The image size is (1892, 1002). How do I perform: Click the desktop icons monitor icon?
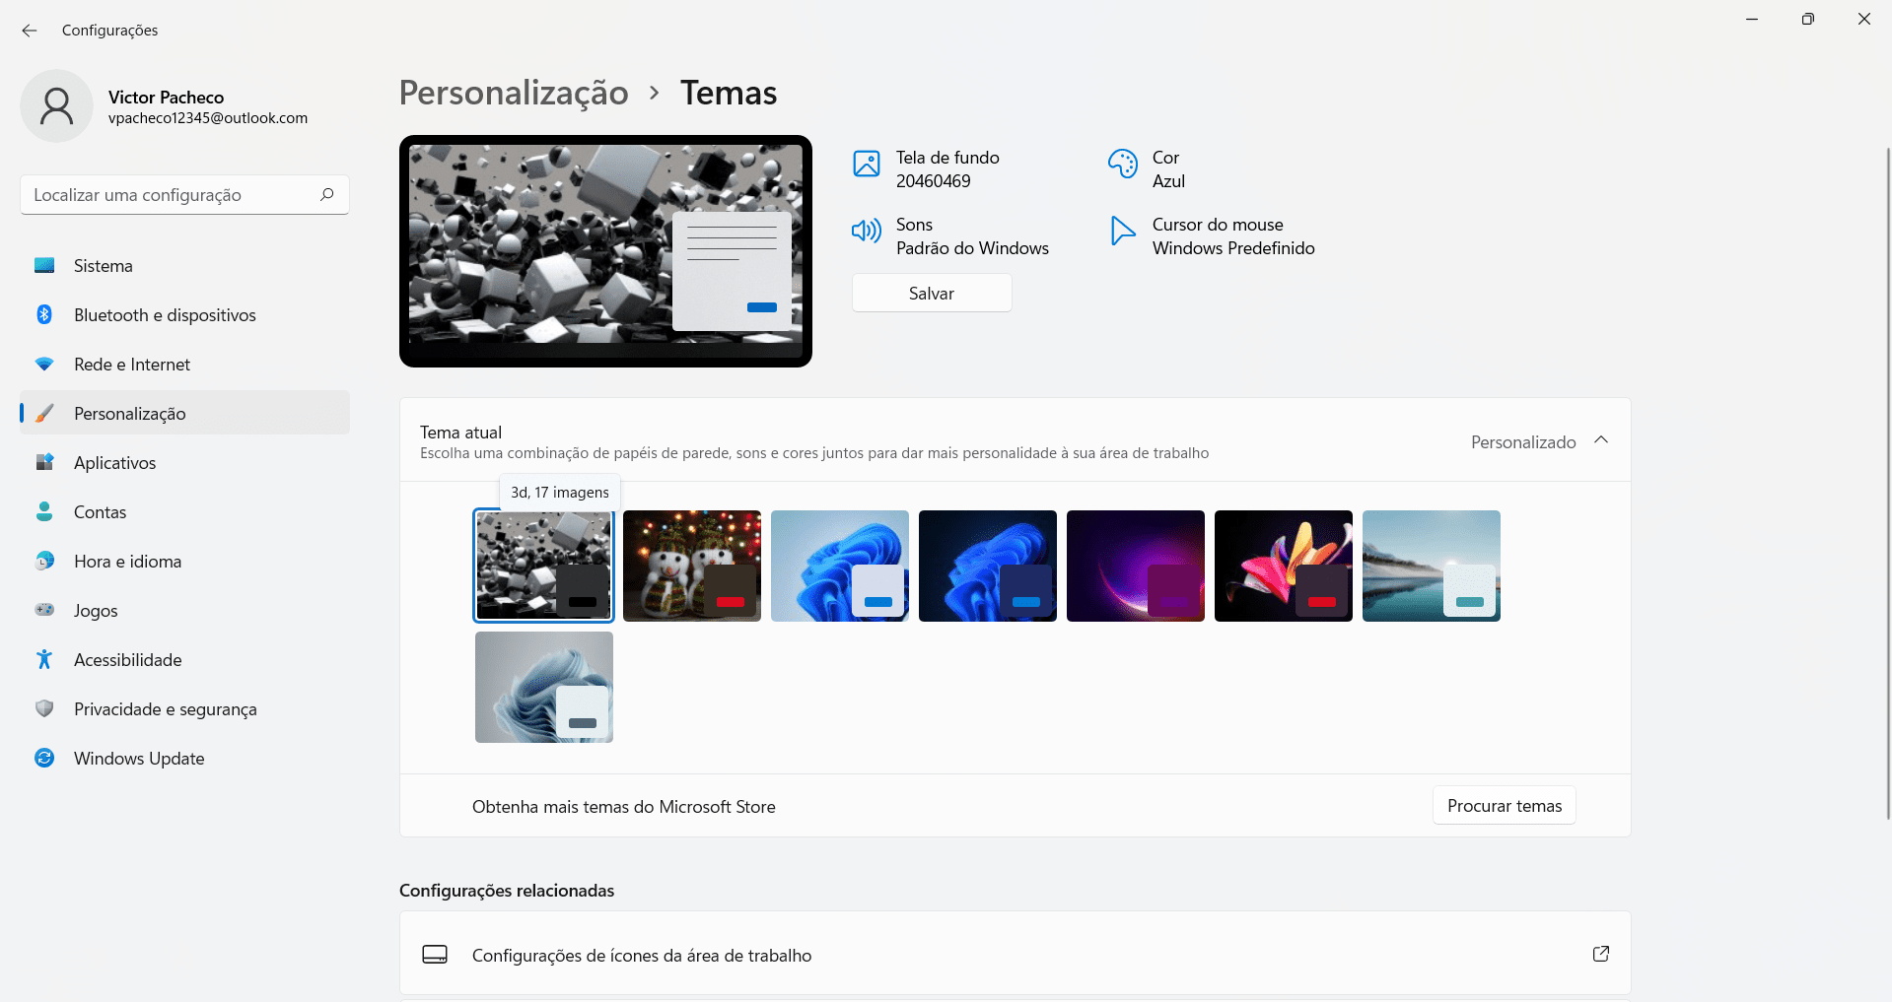pyautogui.click(x=435, y=954)
